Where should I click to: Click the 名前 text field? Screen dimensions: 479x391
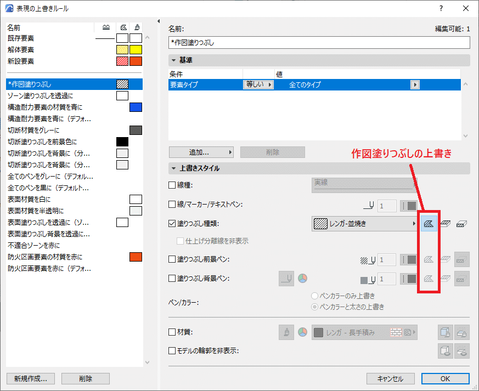click(319, 42)
